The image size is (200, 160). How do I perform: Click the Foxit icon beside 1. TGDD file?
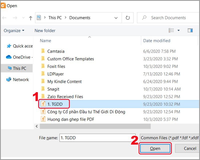(42, 104)
